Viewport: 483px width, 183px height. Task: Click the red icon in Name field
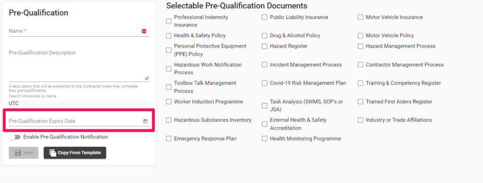(144, 31)
